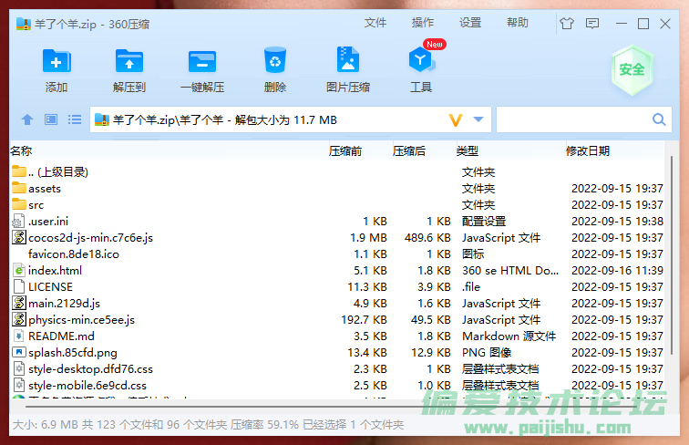The height and width of the screenshot is (445, 689).
Task: Open the 设置 (Settings) menu
Action: point(470,23)
